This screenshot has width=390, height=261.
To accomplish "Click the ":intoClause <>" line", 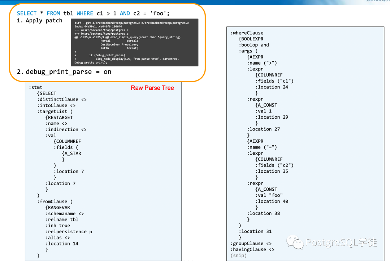I will pyautogui.click(x=56, y=105).
